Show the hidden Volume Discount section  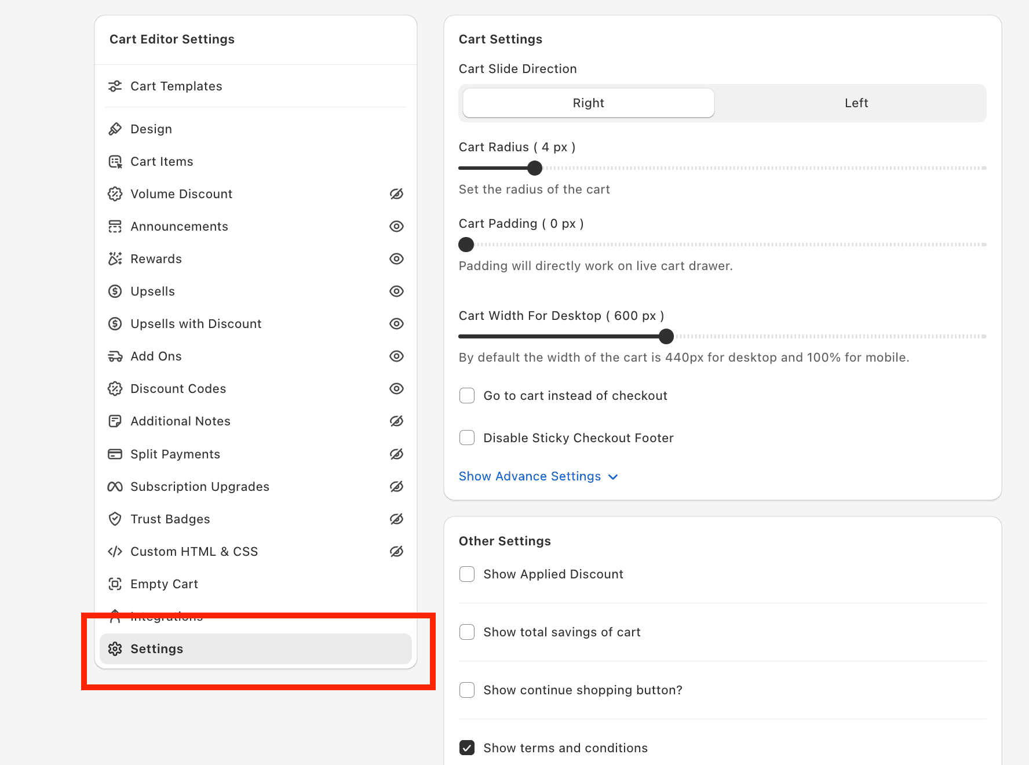[396, 194]
